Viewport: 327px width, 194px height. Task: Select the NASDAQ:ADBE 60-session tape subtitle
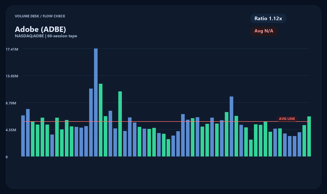pyautogui.click(x=46, y=36)
